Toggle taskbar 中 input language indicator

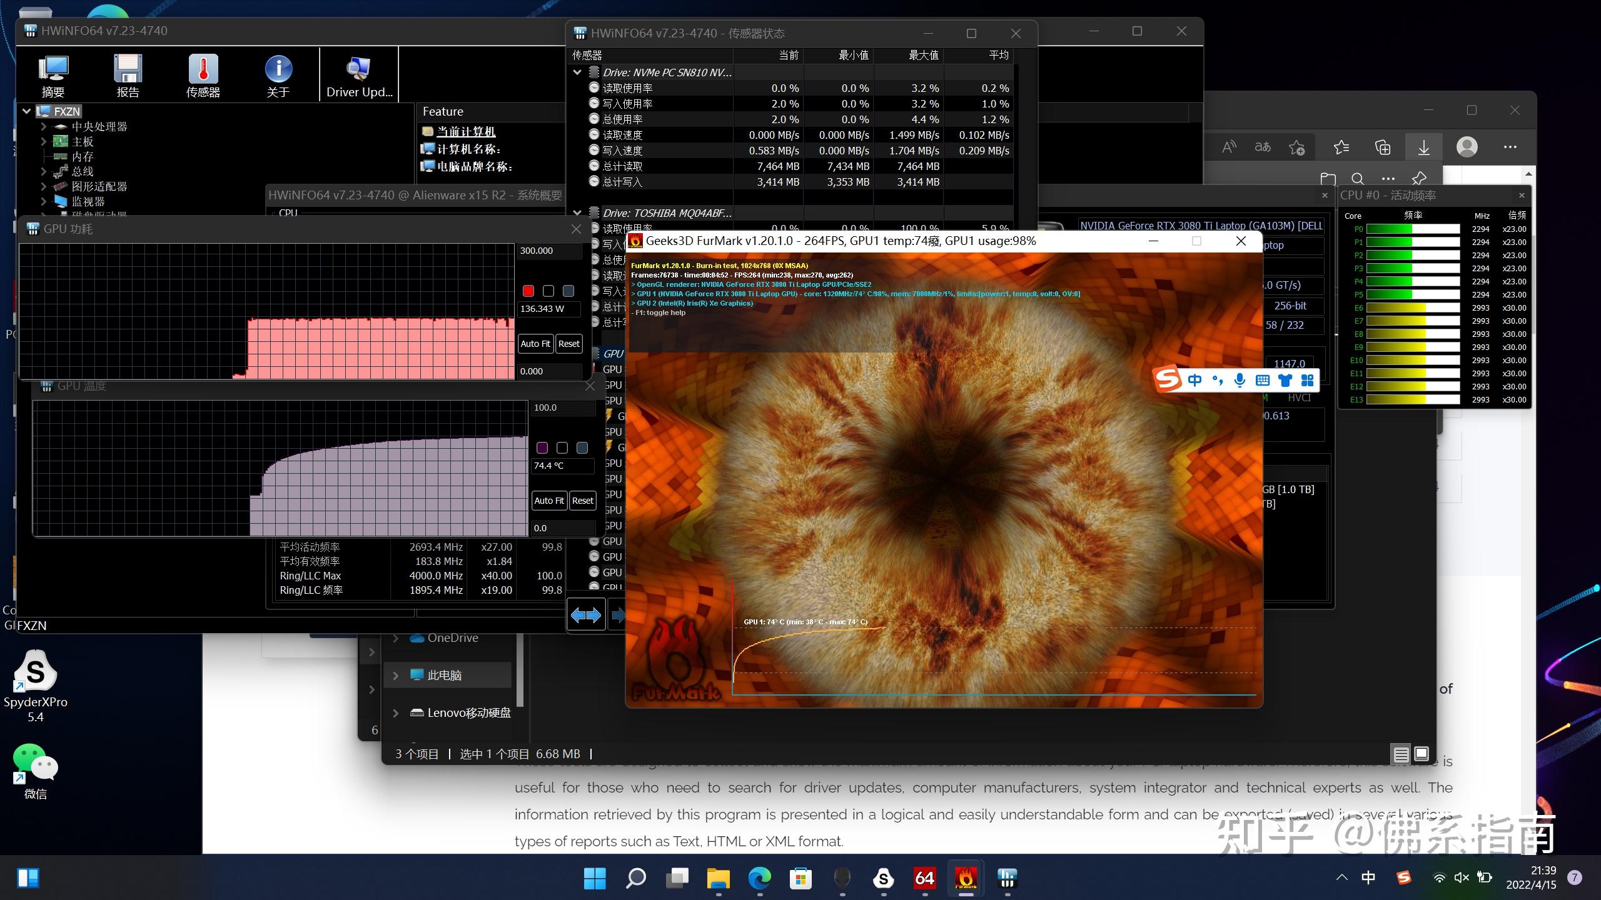(1368, 878)
